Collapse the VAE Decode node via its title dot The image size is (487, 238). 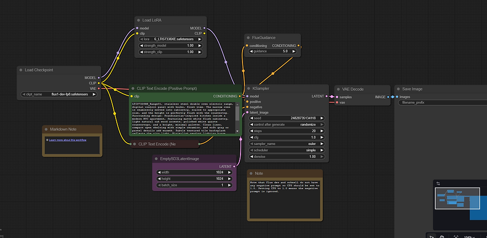click(337, 89)
